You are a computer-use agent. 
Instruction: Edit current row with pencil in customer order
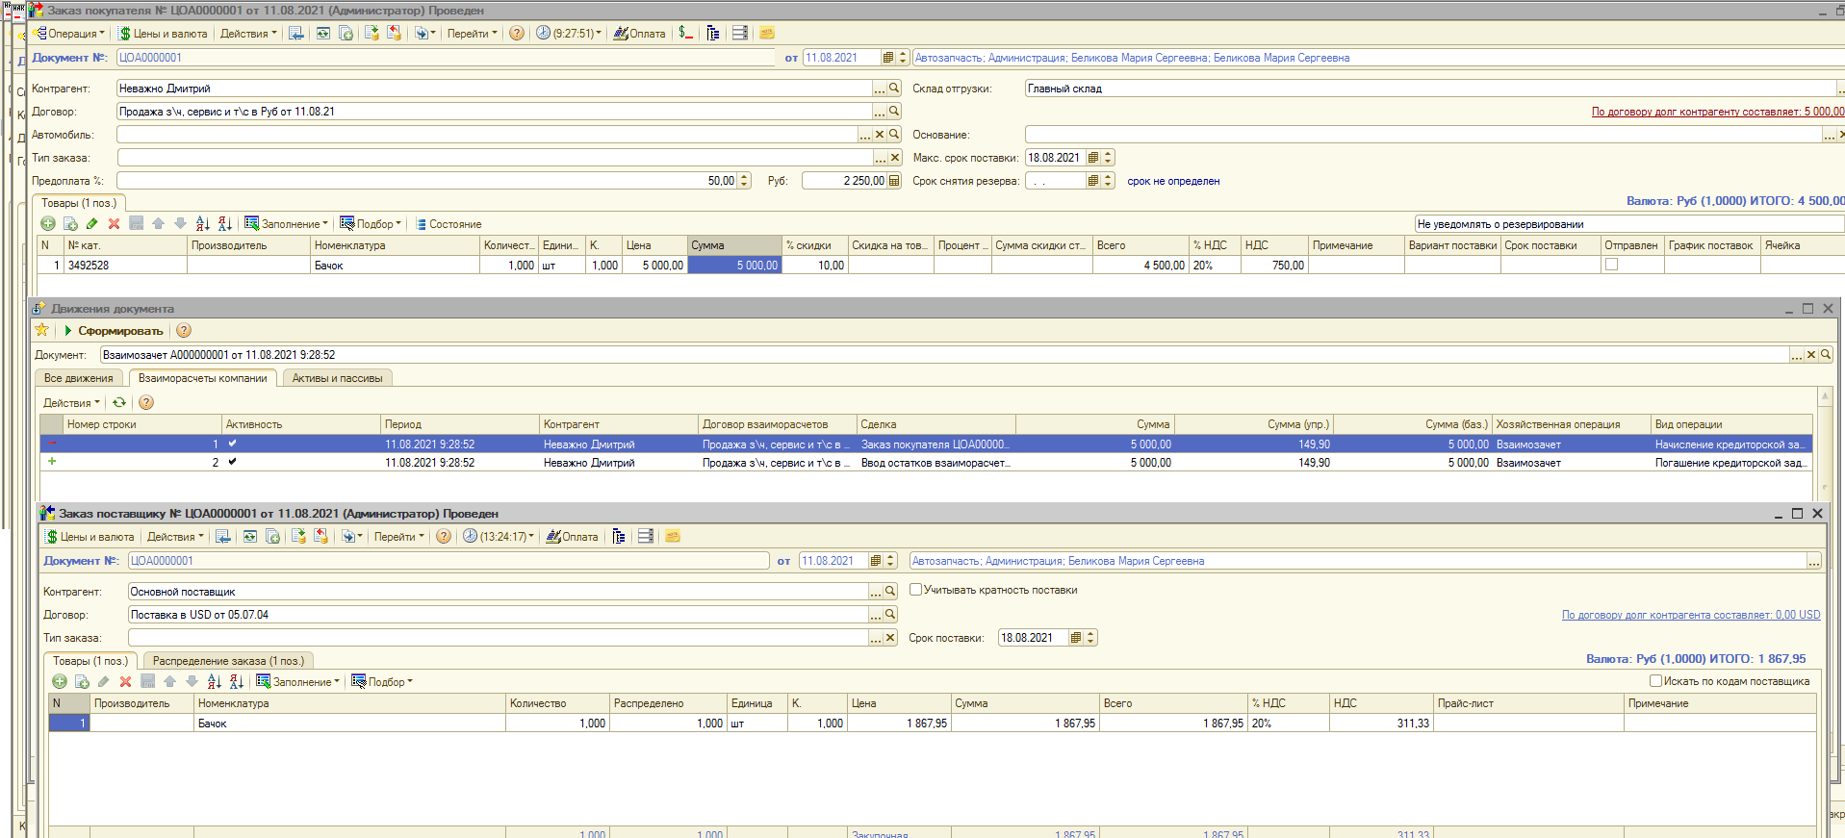pyautogui.click(x=91, y=224)
